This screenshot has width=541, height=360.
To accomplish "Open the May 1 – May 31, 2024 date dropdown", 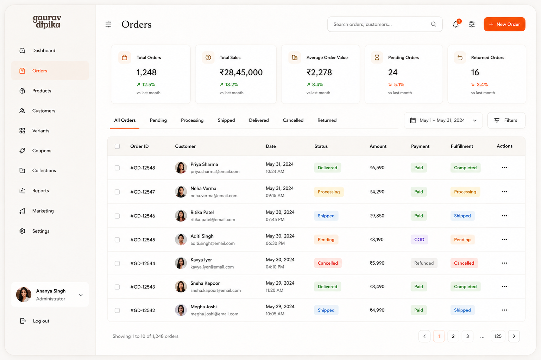I will 443,120.
